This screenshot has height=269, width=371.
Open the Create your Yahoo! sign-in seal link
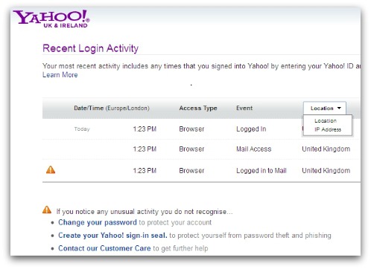pyautogui.click(x=112, y=236)
